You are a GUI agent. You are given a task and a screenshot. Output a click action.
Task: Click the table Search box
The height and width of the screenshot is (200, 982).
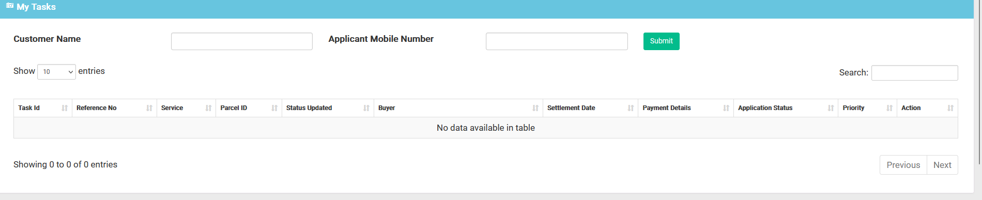tap(914, 73)
